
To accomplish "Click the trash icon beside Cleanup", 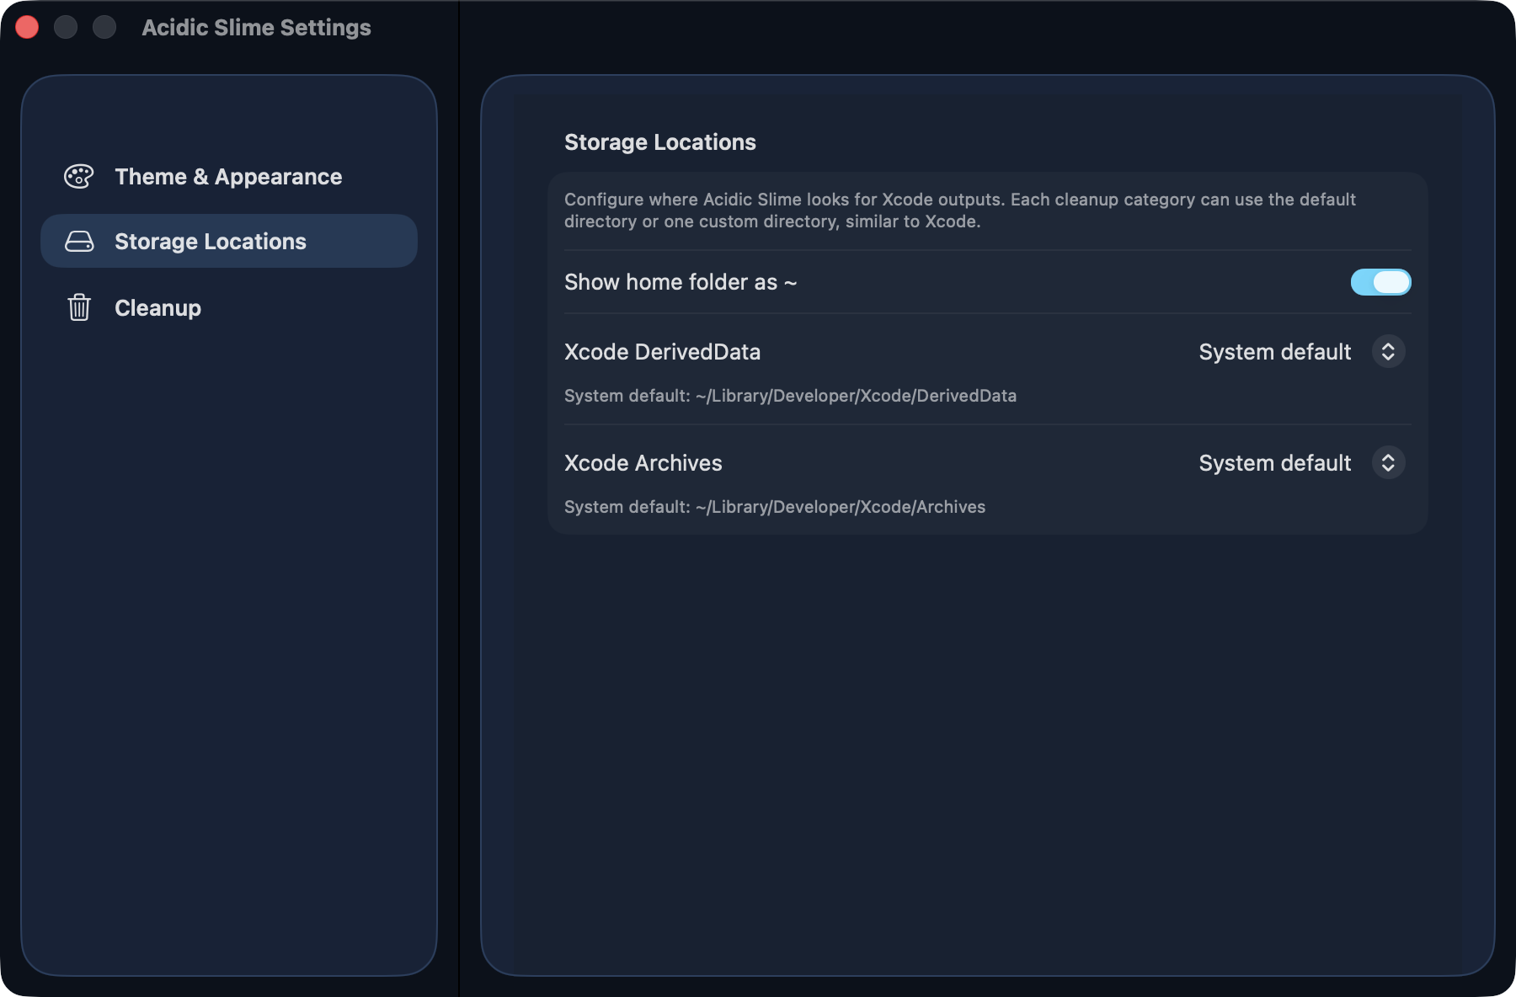I will [78, 307].
